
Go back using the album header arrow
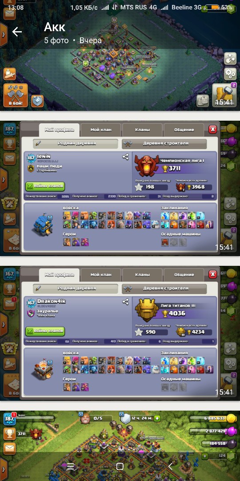[17, 32]
